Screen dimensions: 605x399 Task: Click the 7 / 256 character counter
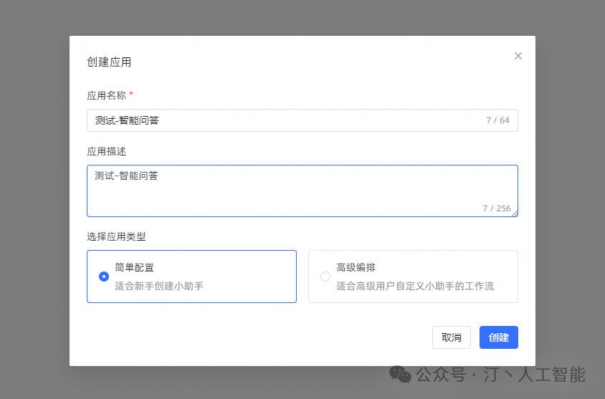click(x=496, y=208)
